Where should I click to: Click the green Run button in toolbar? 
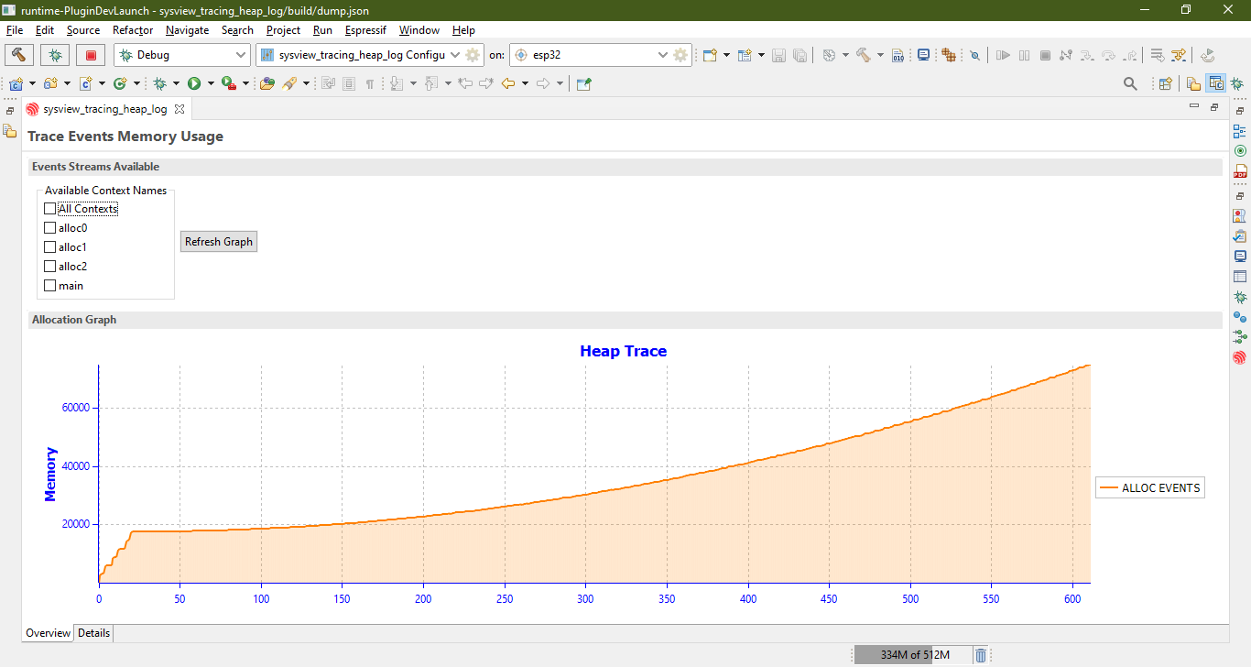[x=194, y=83]
